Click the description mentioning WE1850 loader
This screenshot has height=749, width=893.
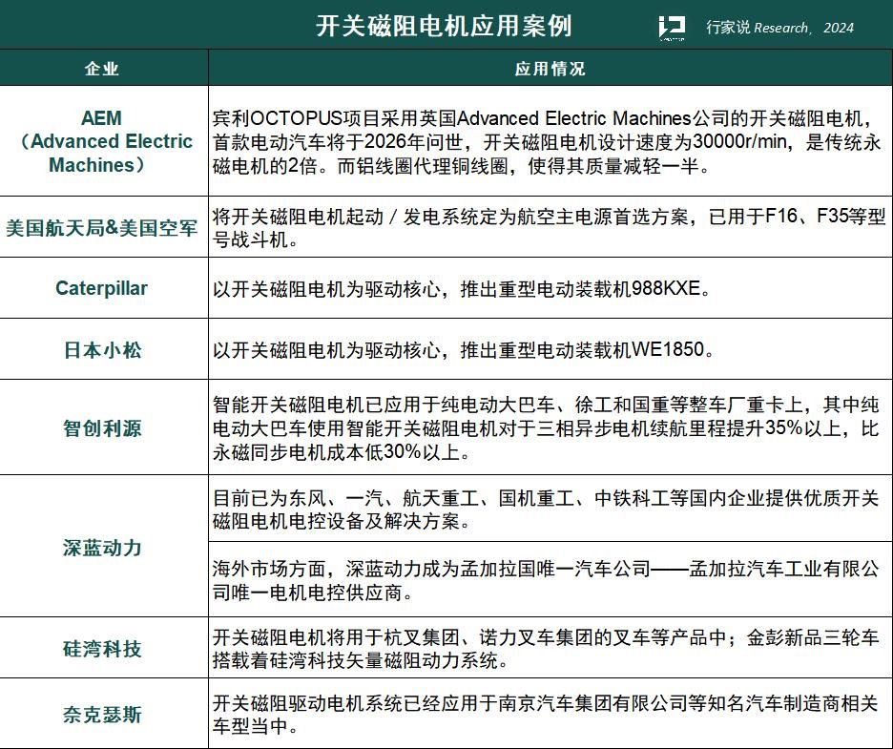coord(463,349)
